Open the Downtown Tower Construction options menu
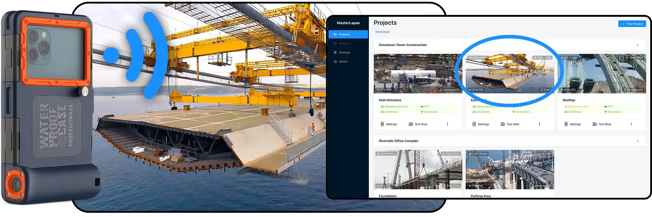 click(638, 45)
